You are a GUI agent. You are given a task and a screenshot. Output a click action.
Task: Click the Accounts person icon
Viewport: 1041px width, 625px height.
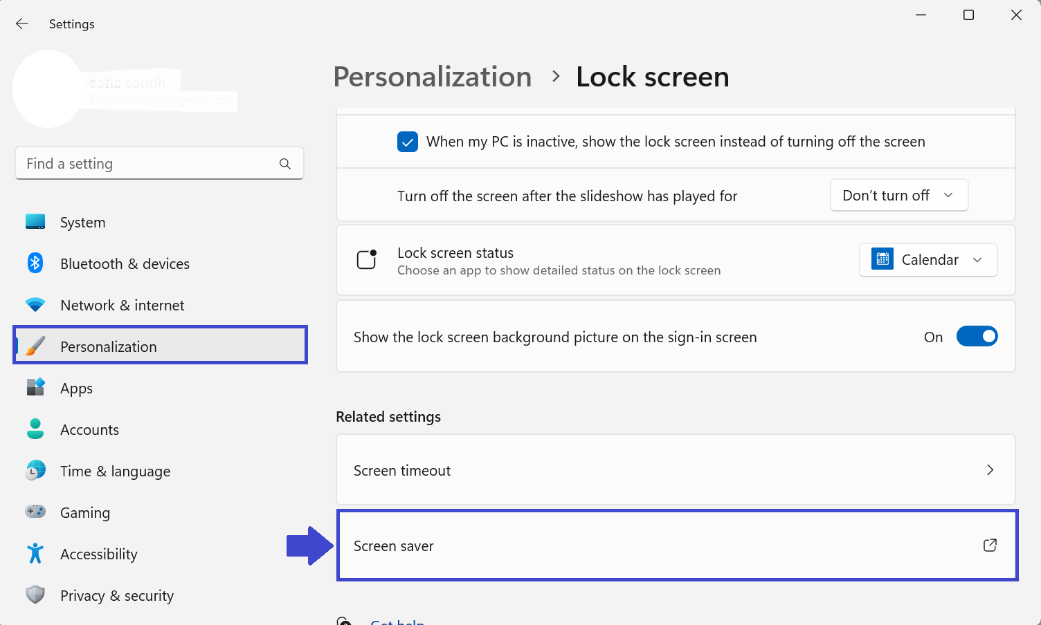click(x=35, y=429)
